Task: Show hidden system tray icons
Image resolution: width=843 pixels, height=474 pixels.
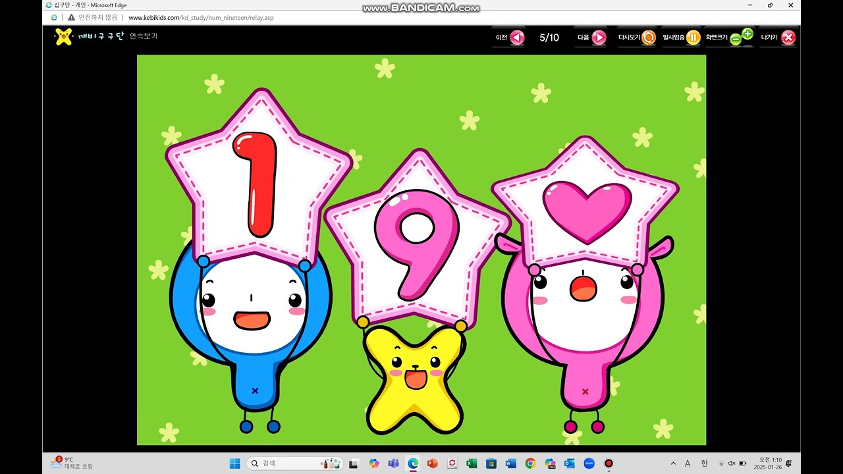Action: pyautogui.click(x=673, y=463)
